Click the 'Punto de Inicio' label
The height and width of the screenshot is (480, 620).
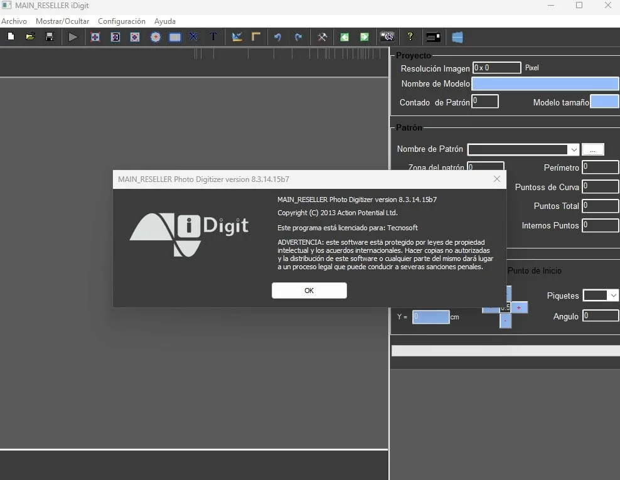(x=534, y=271)
